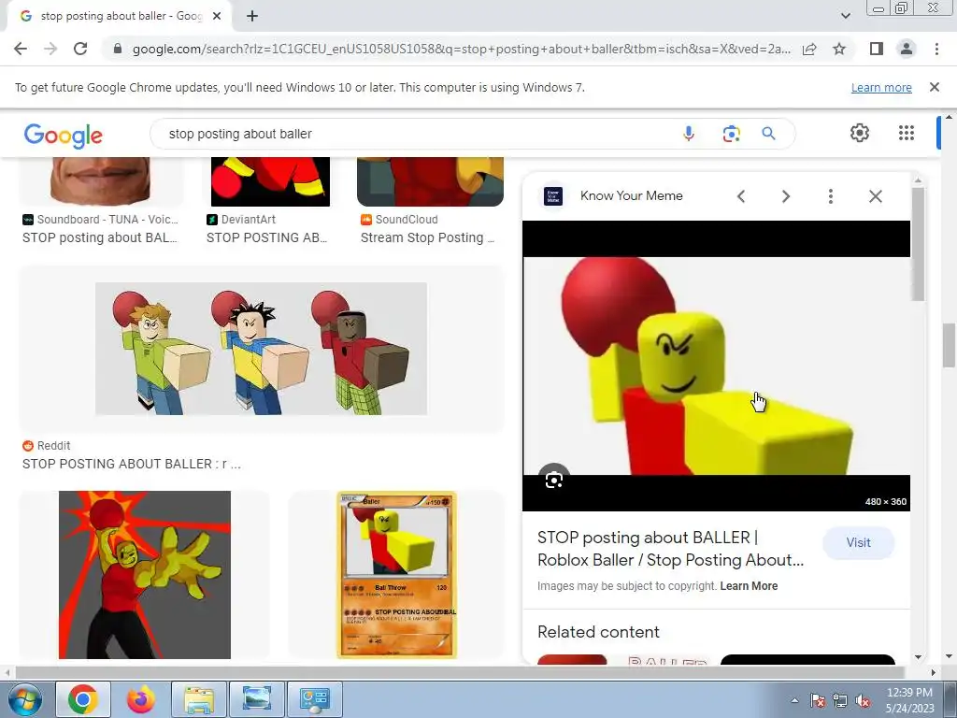Open Reddit three-ballers image result

coord(262,349)
